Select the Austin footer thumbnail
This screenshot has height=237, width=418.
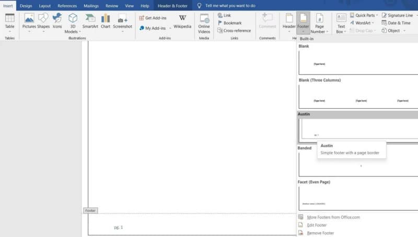(358, 130)
